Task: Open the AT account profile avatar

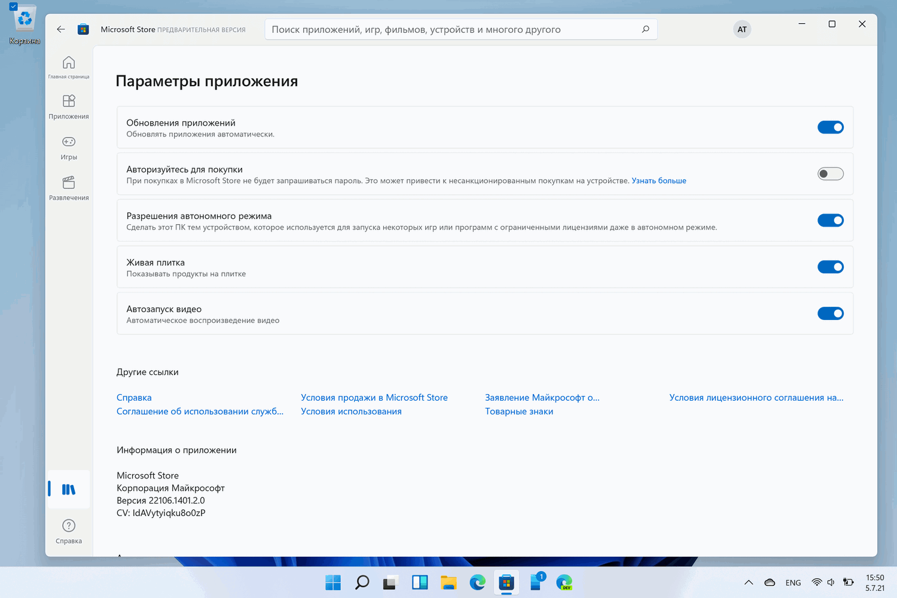Action: [742, 29]
